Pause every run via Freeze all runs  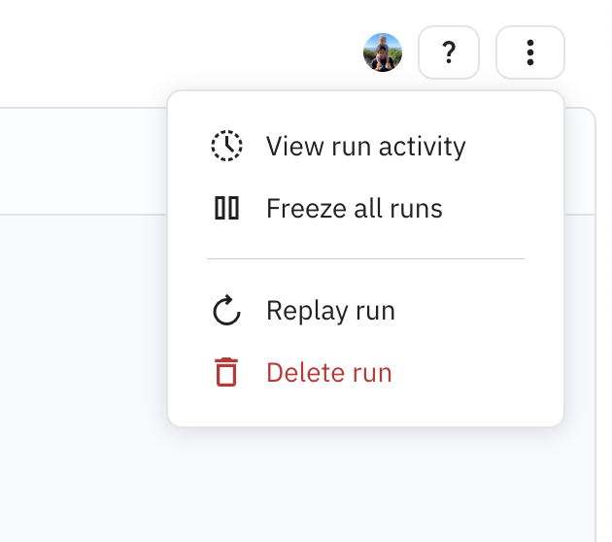point(354,208)
